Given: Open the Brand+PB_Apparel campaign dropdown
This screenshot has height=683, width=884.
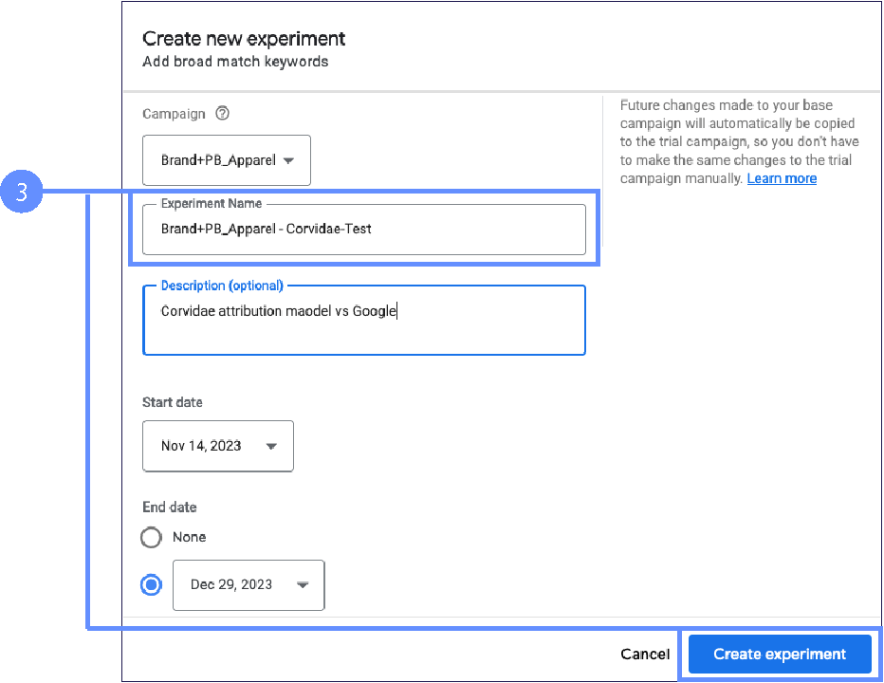Looking at the screenshot, I should [226, 160].
